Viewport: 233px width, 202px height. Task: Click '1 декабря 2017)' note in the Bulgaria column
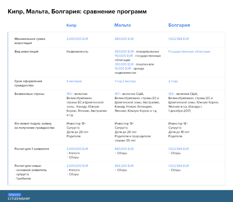point(180,111)
